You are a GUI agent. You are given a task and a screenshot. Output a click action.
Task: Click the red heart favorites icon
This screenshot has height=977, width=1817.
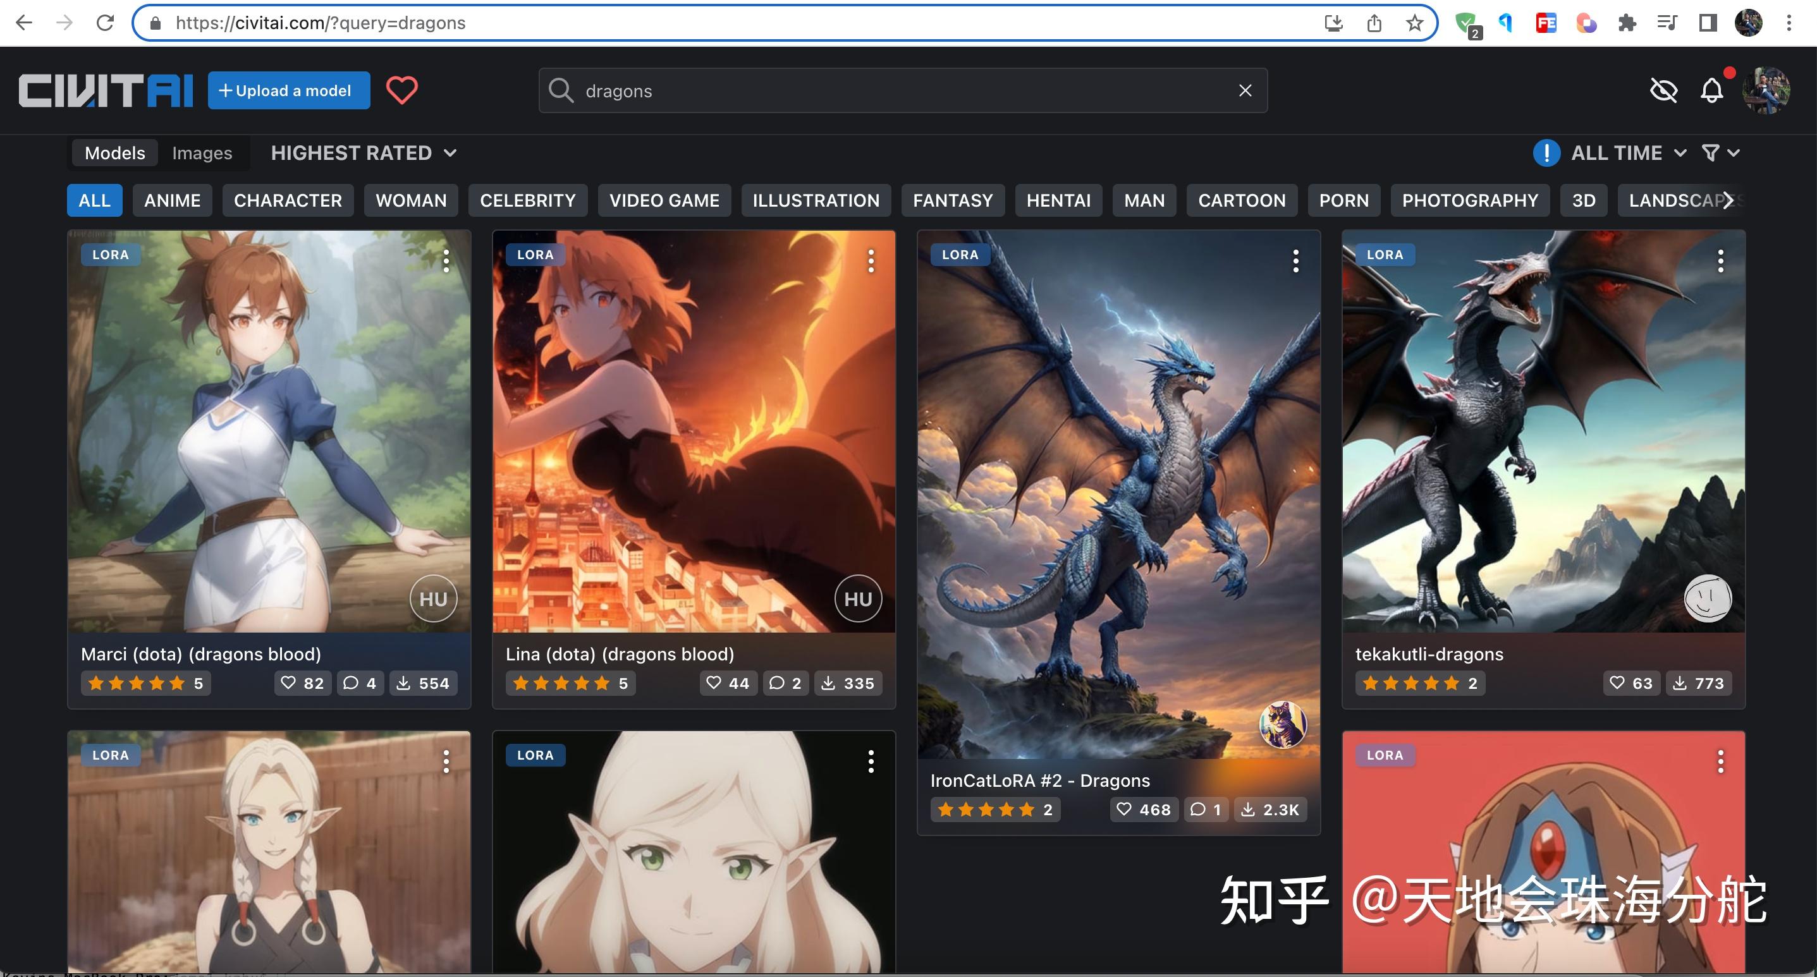[402, 90]
